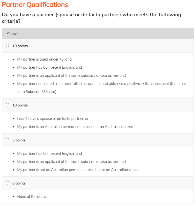Image resolution: width=196 pixels, height=206 pixels.
Task: Click the partner question text below the heading
Action: [x=91, y=18]
